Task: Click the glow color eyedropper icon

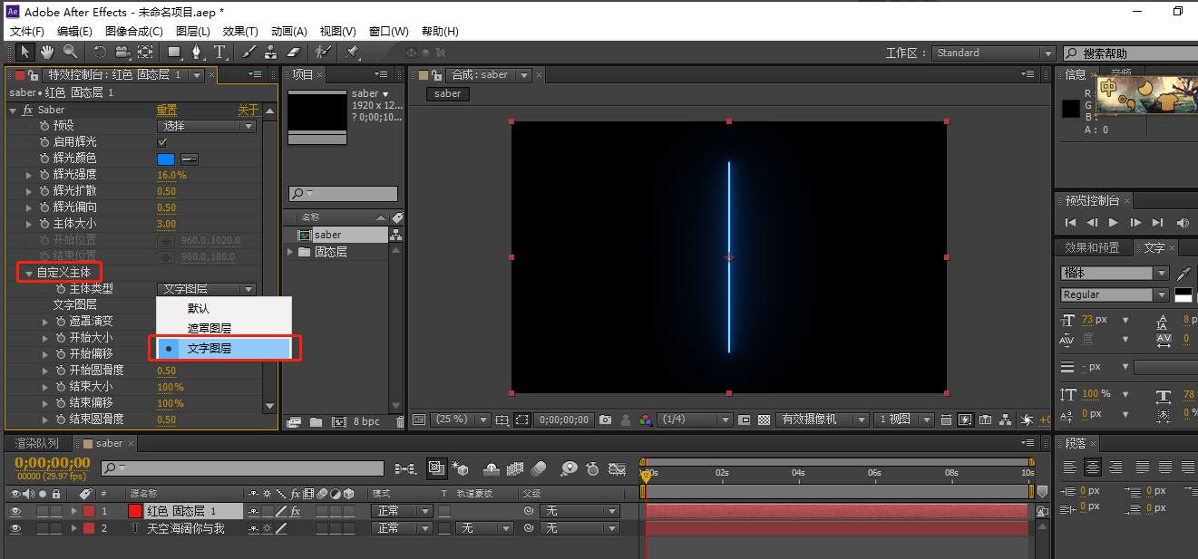Action: point(190,159)
